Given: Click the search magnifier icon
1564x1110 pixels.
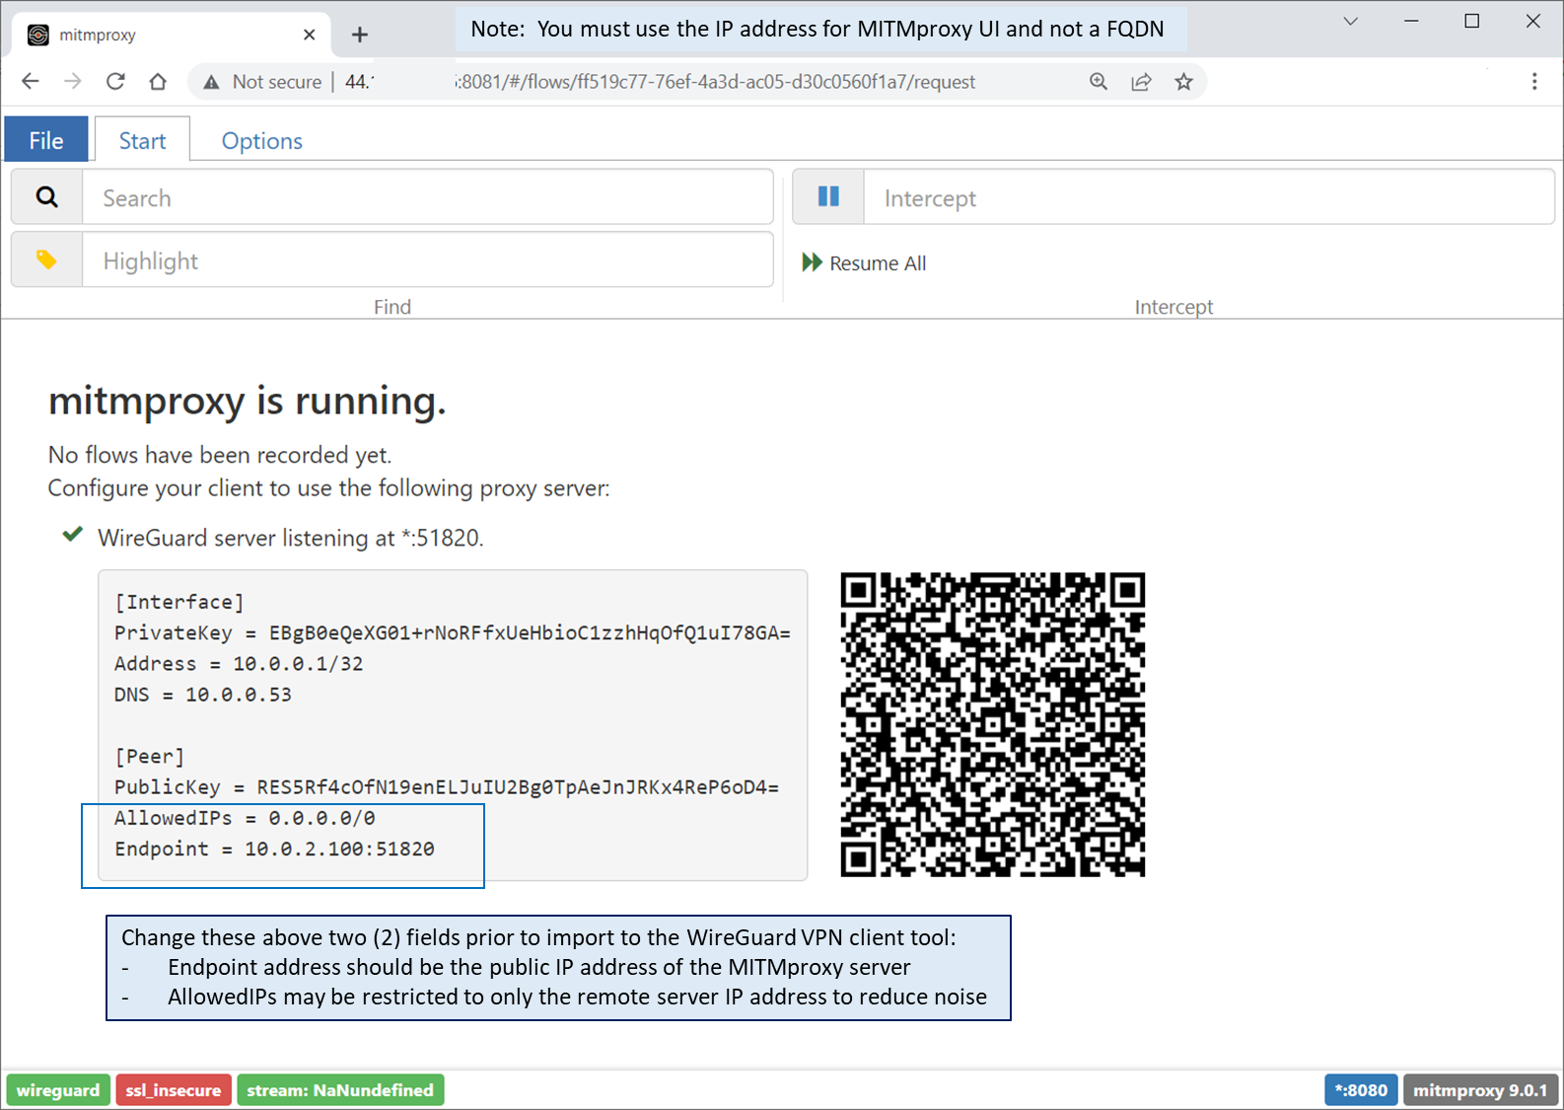Looking at the screenshot, I should [46, 197].
